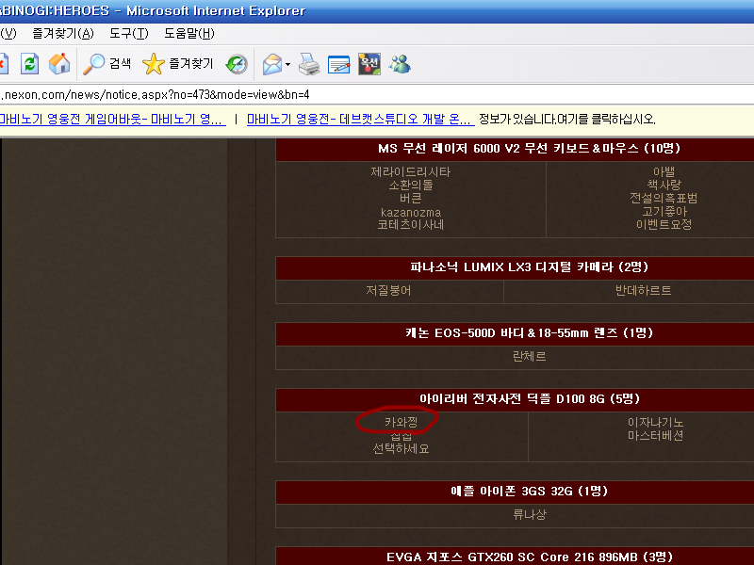Select winner name 저질붕어
The width and height of the screenshot is (754, 565).
pos(388,290)
